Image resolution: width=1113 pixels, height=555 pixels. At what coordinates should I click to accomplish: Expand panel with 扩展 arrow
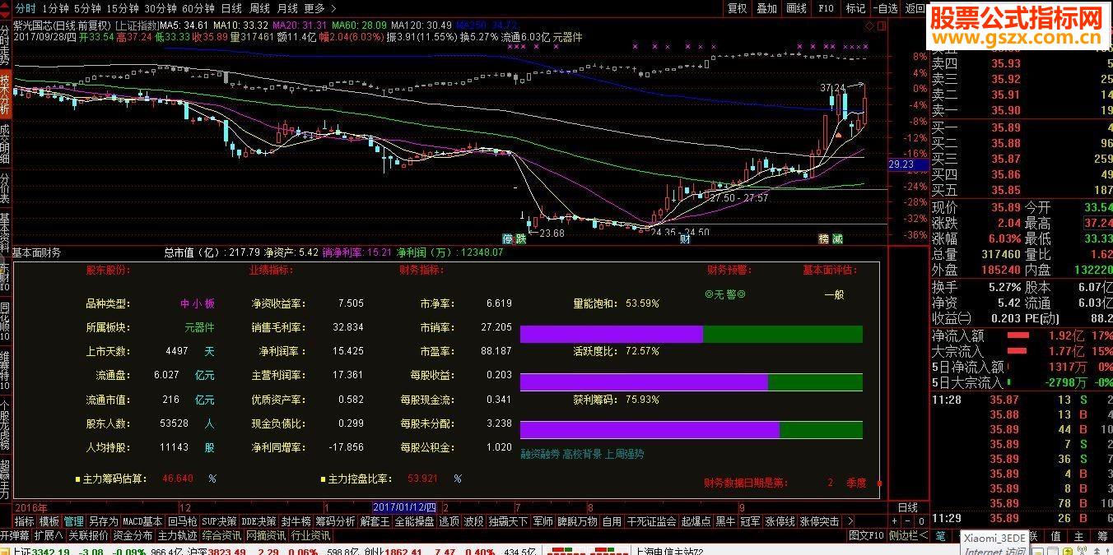click(49, 535)
